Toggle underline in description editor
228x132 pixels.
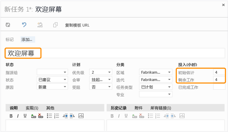(25, 116)
